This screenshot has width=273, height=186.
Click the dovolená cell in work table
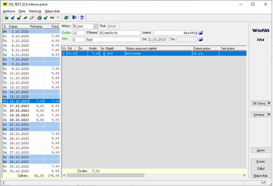(159, 53)
